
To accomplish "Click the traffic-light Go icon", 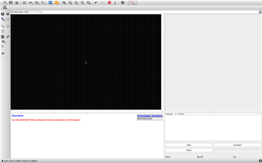I will point(115,3).
